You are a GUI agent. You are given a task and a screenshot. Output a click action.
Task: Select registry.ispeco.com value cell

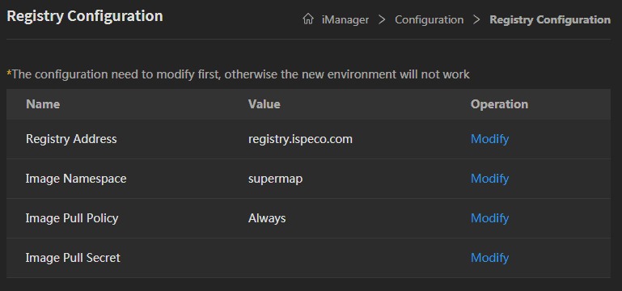tap(300, 139)
